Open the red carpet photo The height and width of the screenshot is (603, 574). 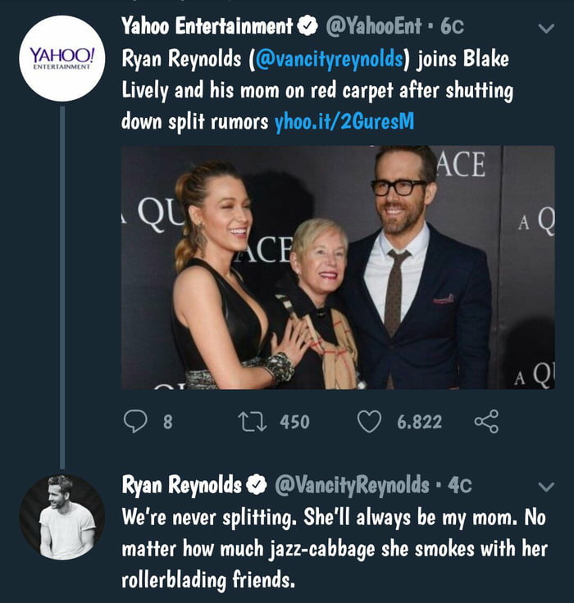[338, 268]
